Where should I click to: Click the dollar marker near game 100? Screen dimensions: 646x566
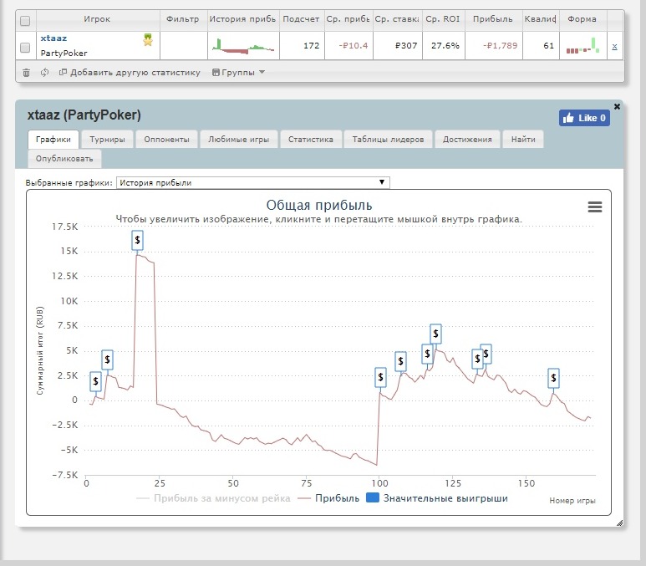(x=380, y=377)
